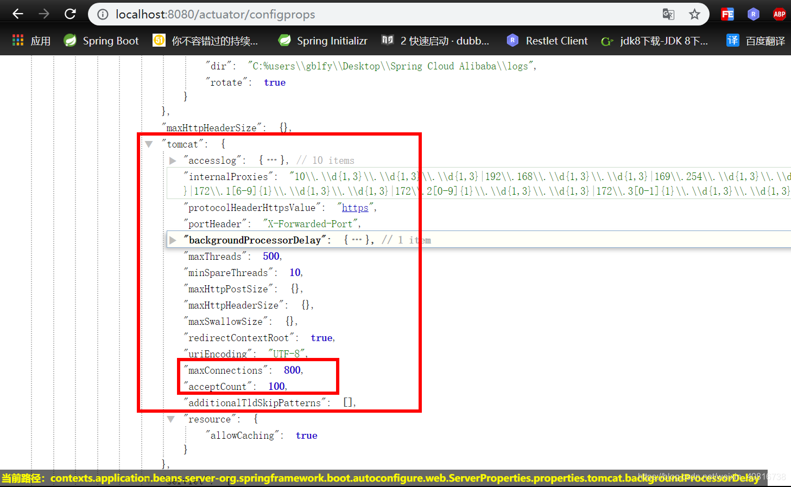Viewport: 791px width, 487px height.
Task: Select the X-Forwarded-Port value
Action: click(x=311, y=224)
